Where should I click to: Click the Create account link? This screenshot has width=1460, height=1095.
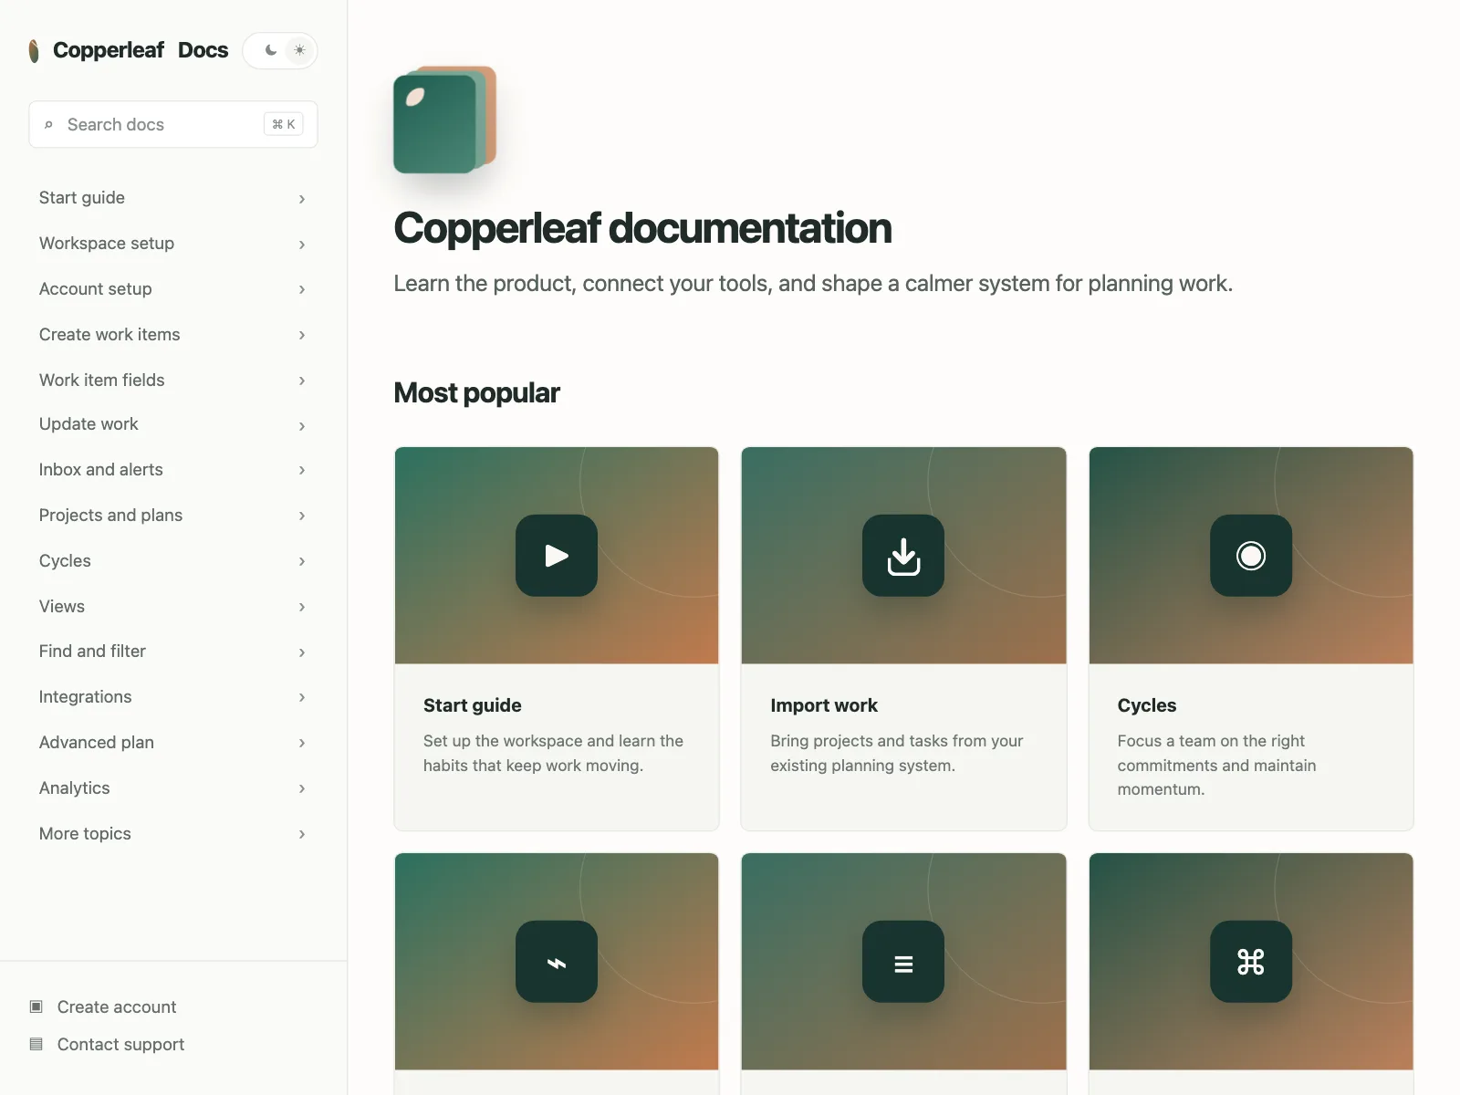[117, 1006]
